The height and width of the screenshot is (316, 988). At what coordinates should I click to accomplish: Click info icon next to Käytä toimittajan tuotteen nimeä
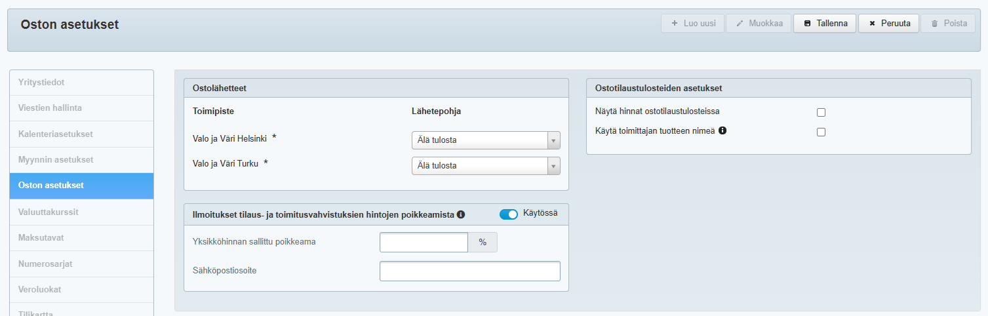[722, 130]
